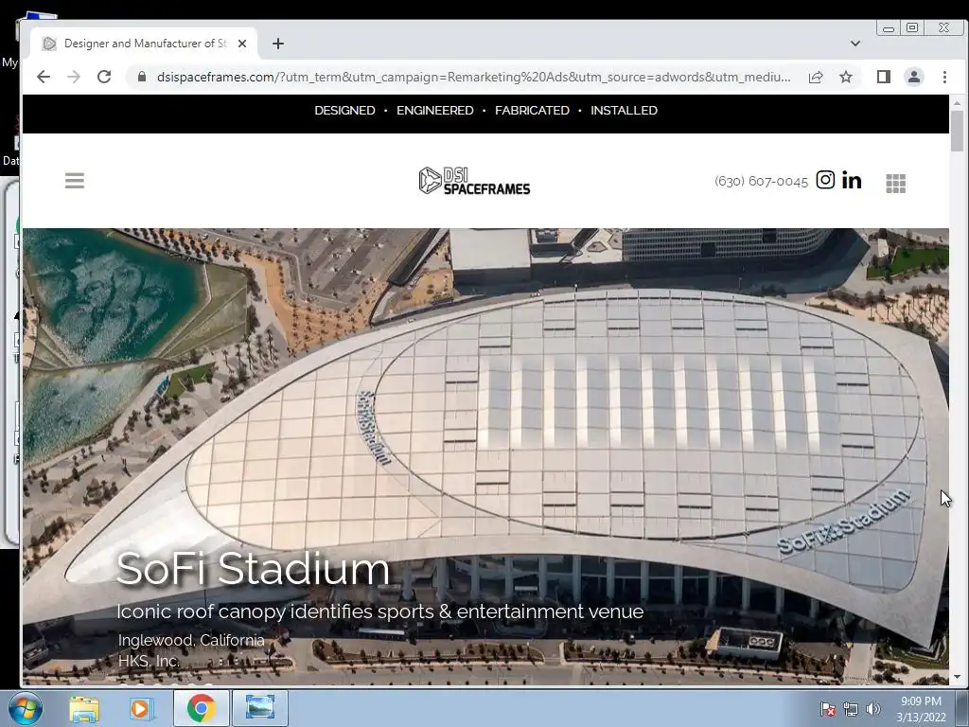Click the ENGINEERED label in top banner

[435, 111]
